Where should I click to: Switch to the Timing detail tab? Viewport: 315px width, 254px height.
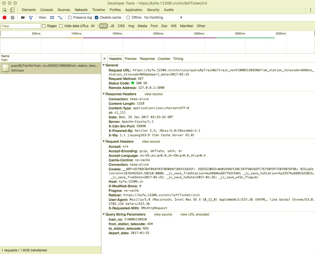tap(178, 59)
